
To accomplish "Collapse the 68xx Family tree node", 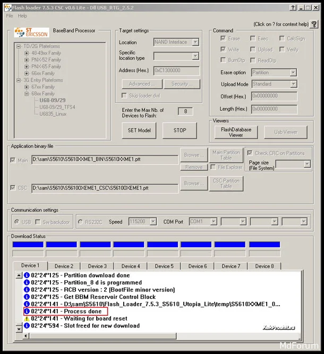I will pyautogui.click(x=26, y=93).
